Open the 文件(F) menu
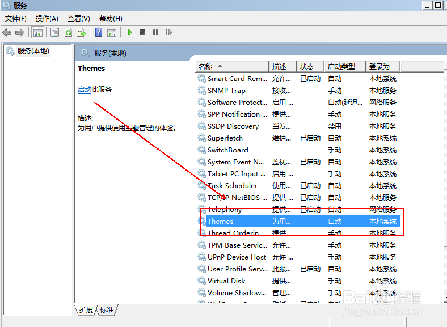The image size is (447, 327). (x=16, y=19)
